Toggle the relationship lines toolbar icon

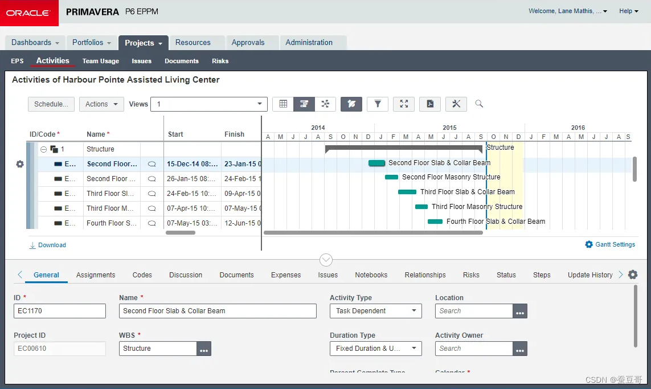tap(351, 104)
